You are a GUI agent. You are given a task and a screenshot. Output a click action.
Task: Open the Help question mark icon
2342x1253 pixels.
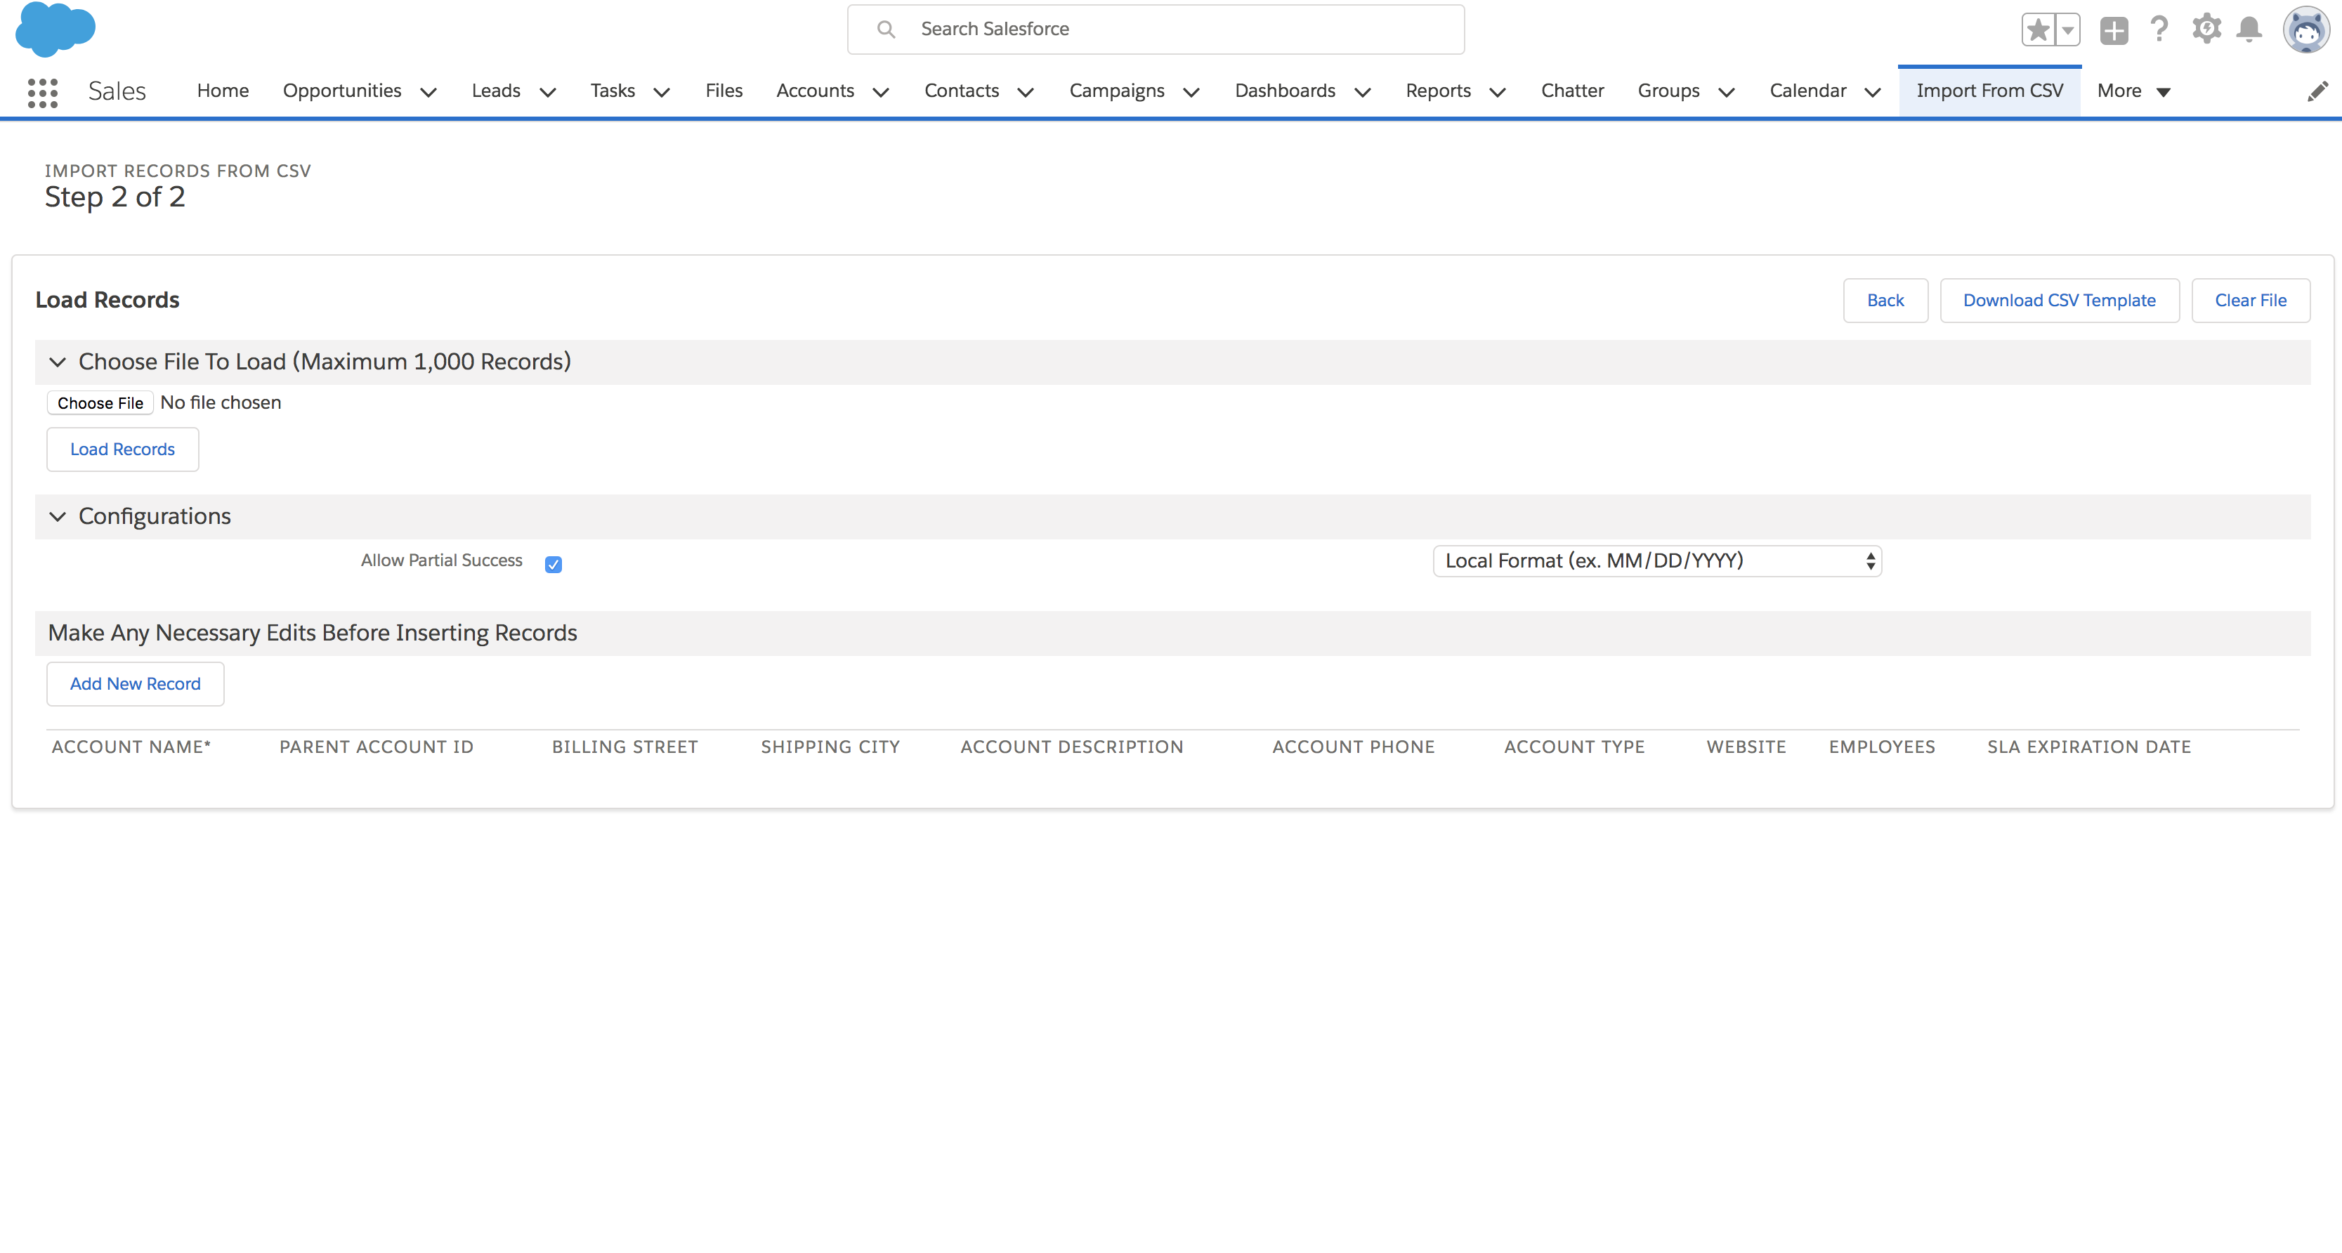coord(2159,30)
